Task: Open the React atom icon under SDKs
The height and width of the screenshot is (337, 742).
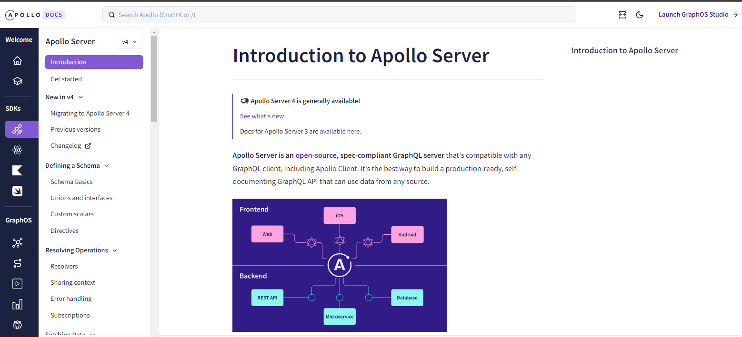Action: pos(18,150)
